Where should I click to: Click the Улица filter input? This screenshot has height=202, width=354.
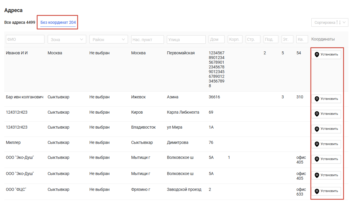tap(186, 39)
